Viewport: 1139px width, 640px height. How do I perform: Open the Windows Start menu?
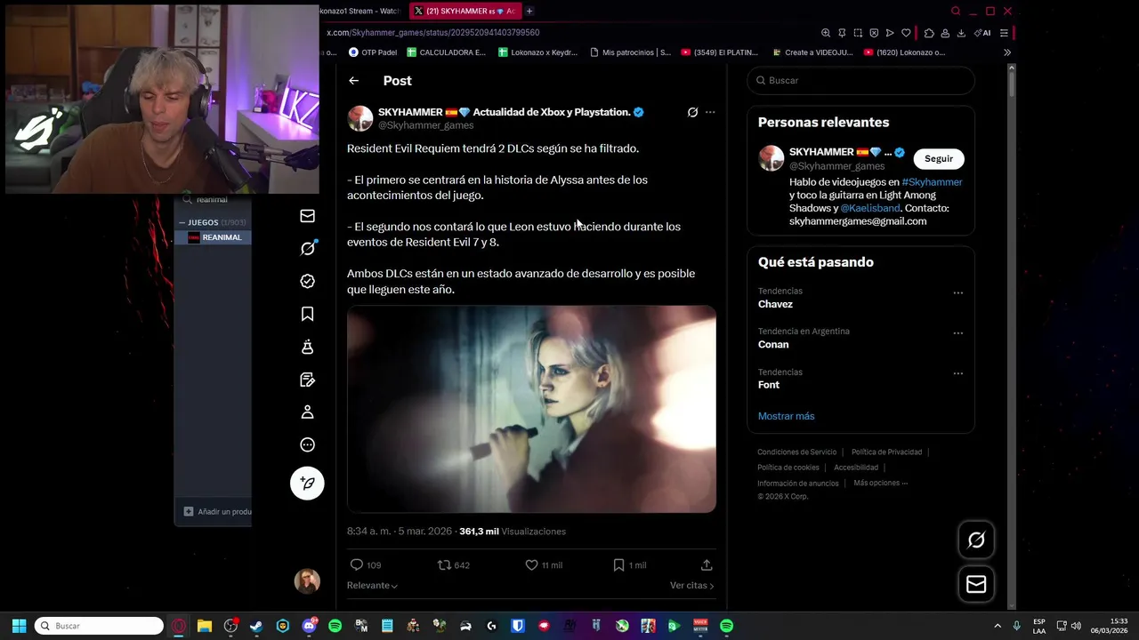19,626
